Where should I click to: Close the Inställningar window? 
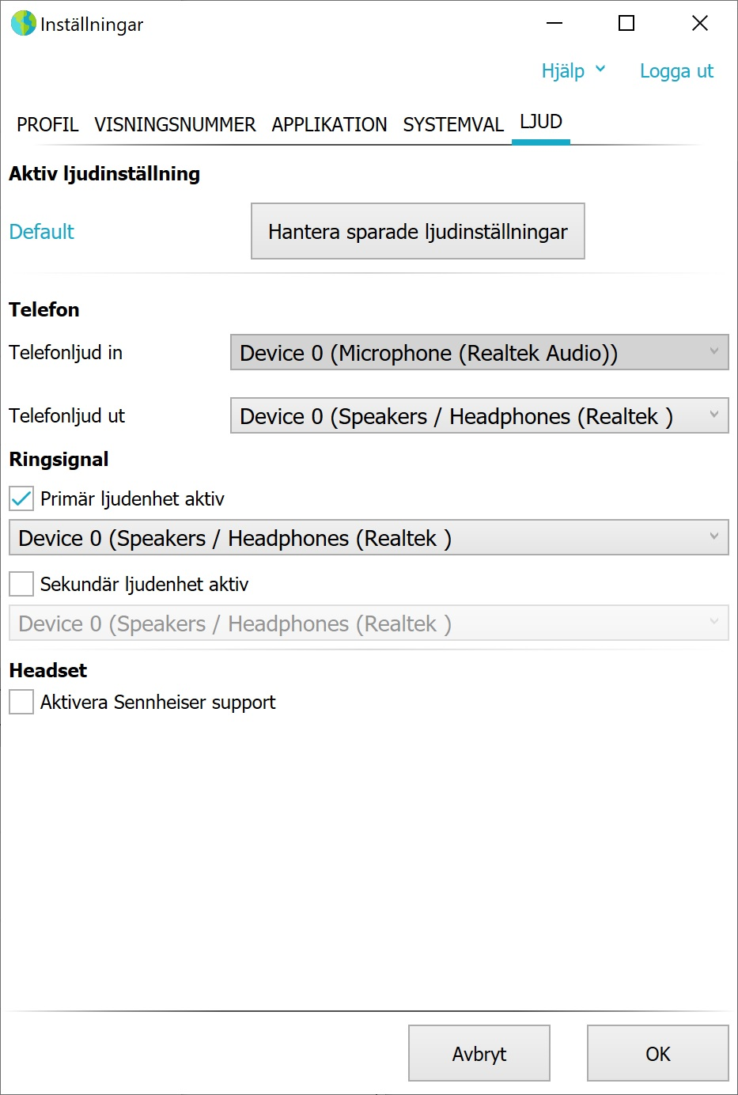pyautogui.click(x=700, y=23)
